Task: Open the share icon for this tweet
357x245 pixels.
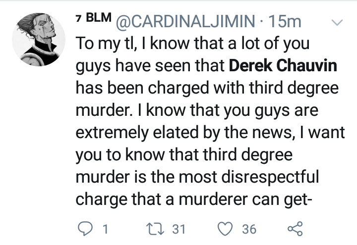Action: click(296, 228)
